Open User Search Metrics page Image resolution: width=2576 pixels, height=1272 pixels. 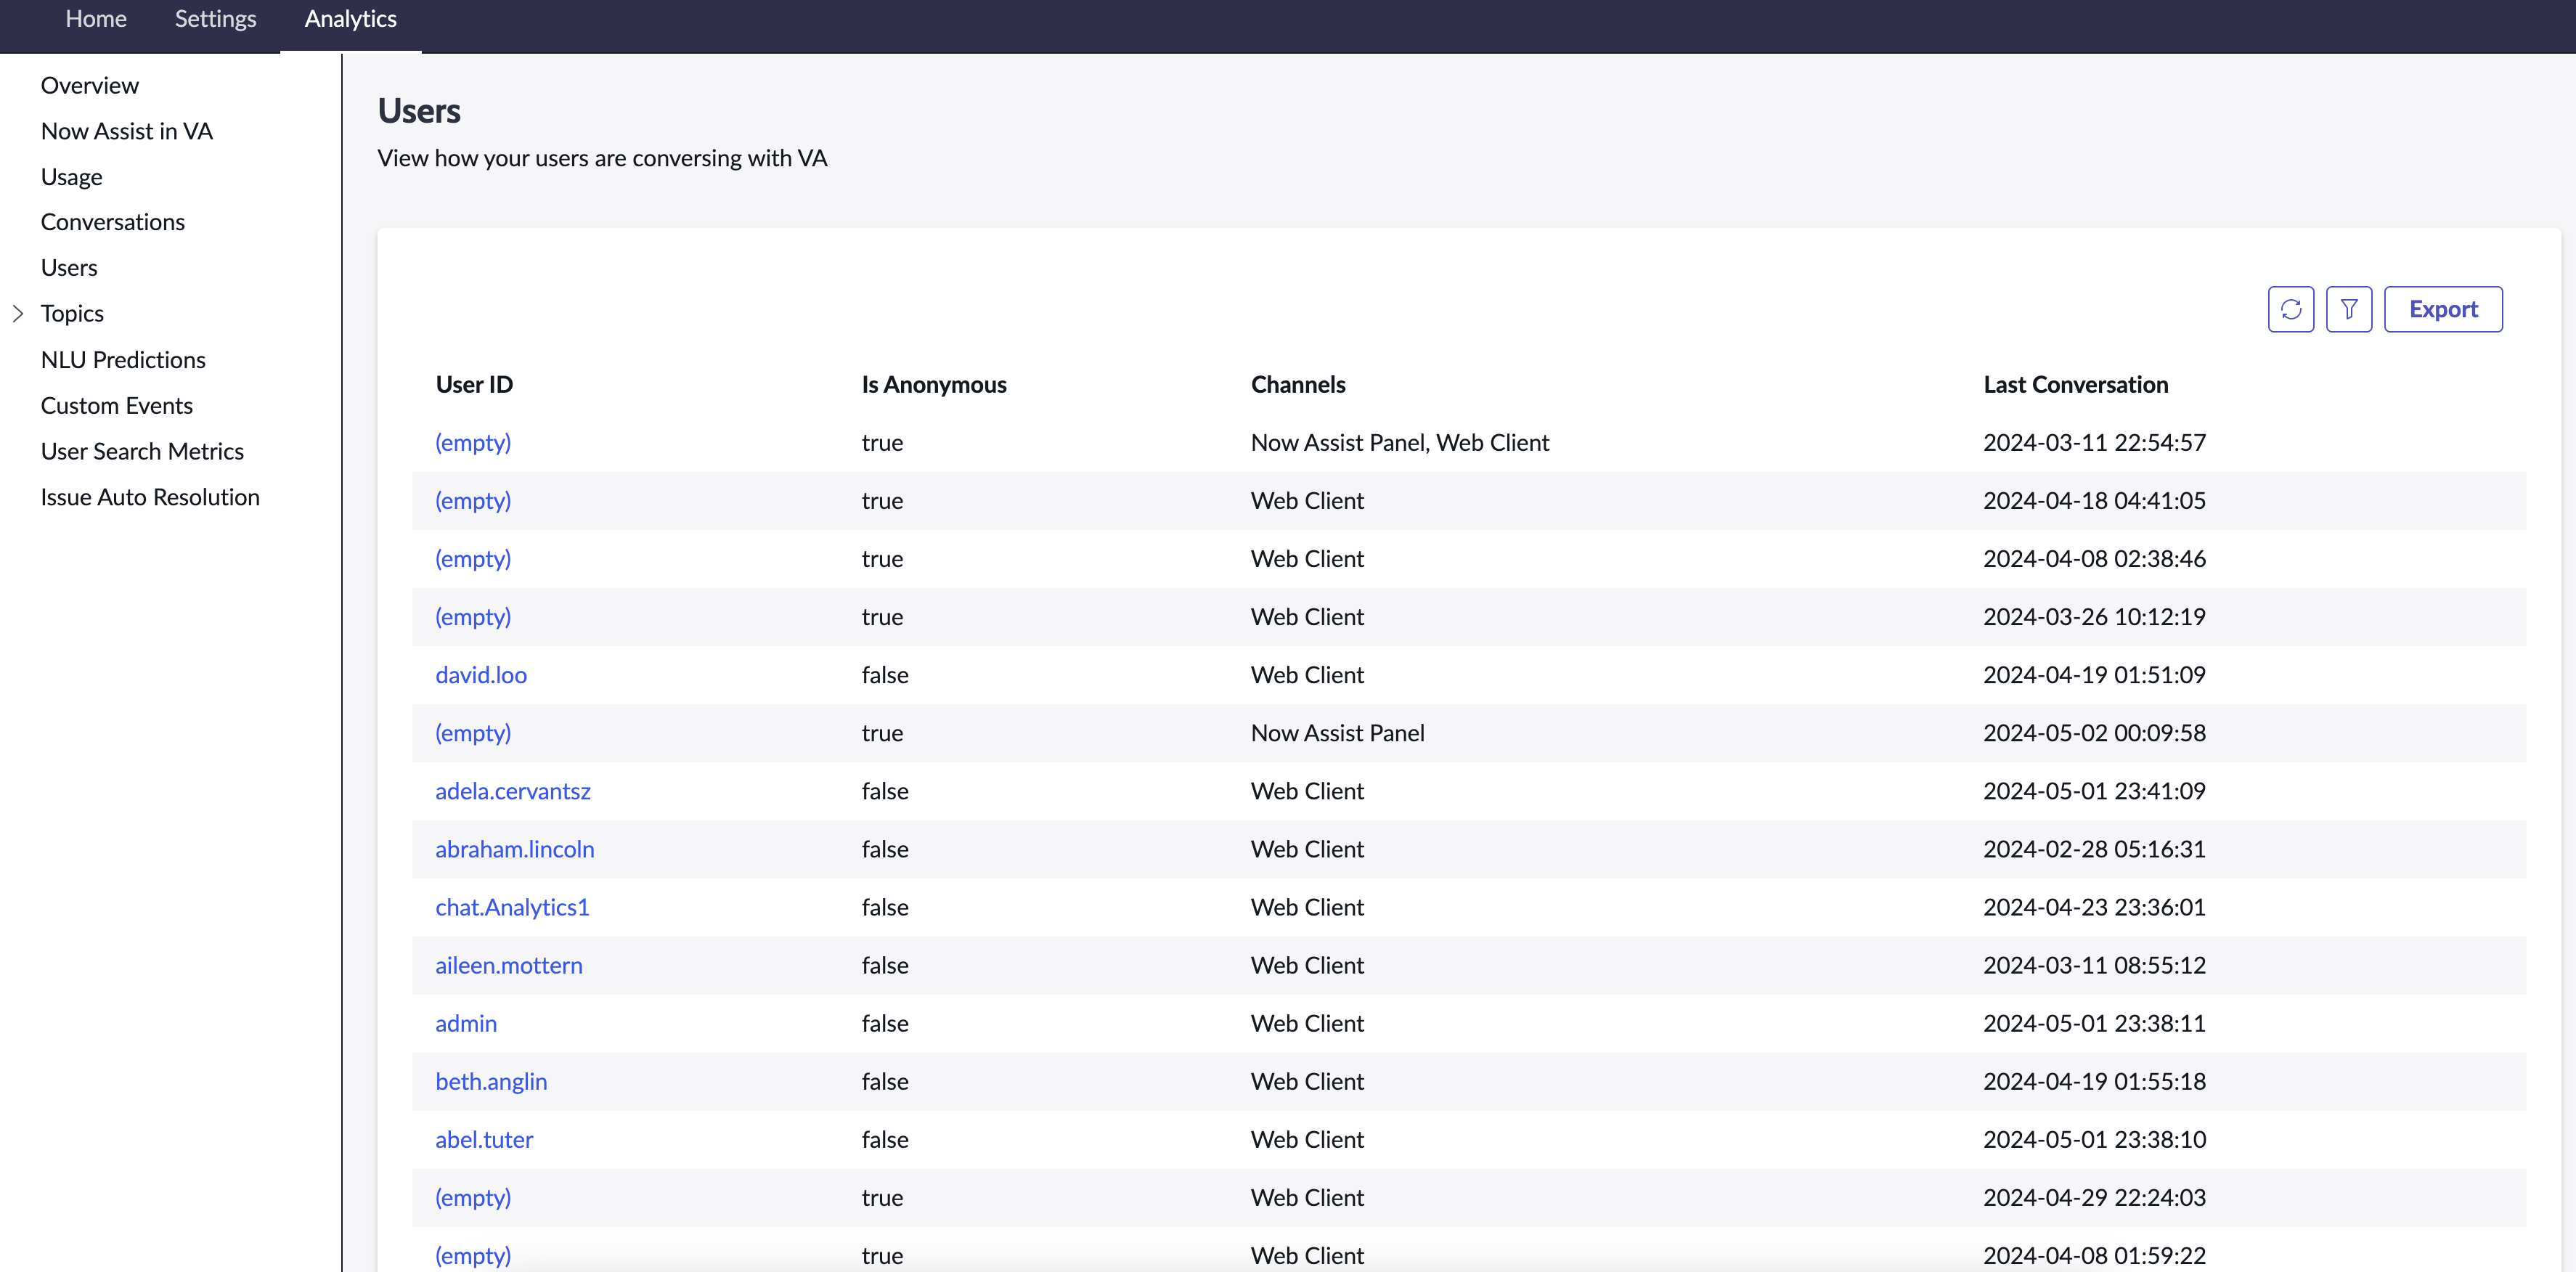pos(142,451)
